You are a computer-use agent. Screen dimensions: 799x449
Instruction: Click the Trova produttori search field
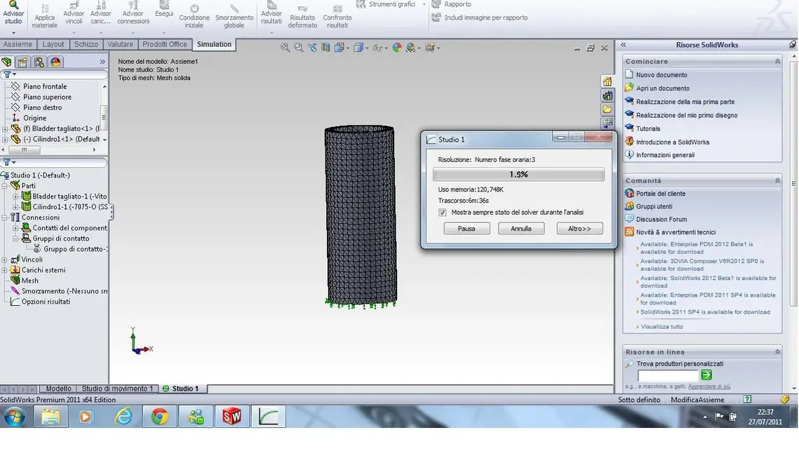coord(668,375)
